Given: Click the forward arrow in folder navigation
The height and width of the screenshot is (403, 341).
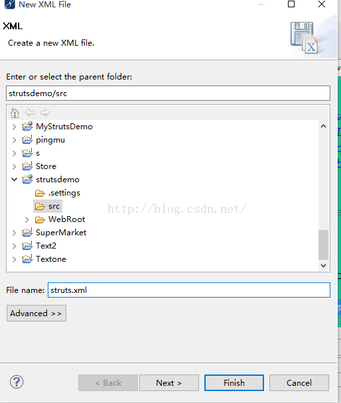Looking at the screenshot, I should (x=45, y=113).
